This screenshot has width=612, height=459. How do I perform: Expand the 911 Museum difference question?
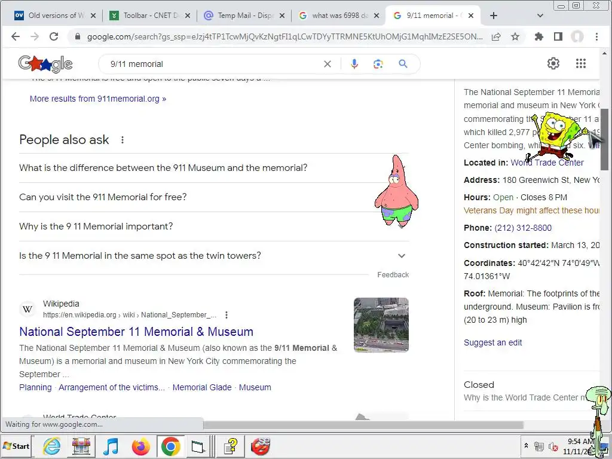[x=214, y=168]
